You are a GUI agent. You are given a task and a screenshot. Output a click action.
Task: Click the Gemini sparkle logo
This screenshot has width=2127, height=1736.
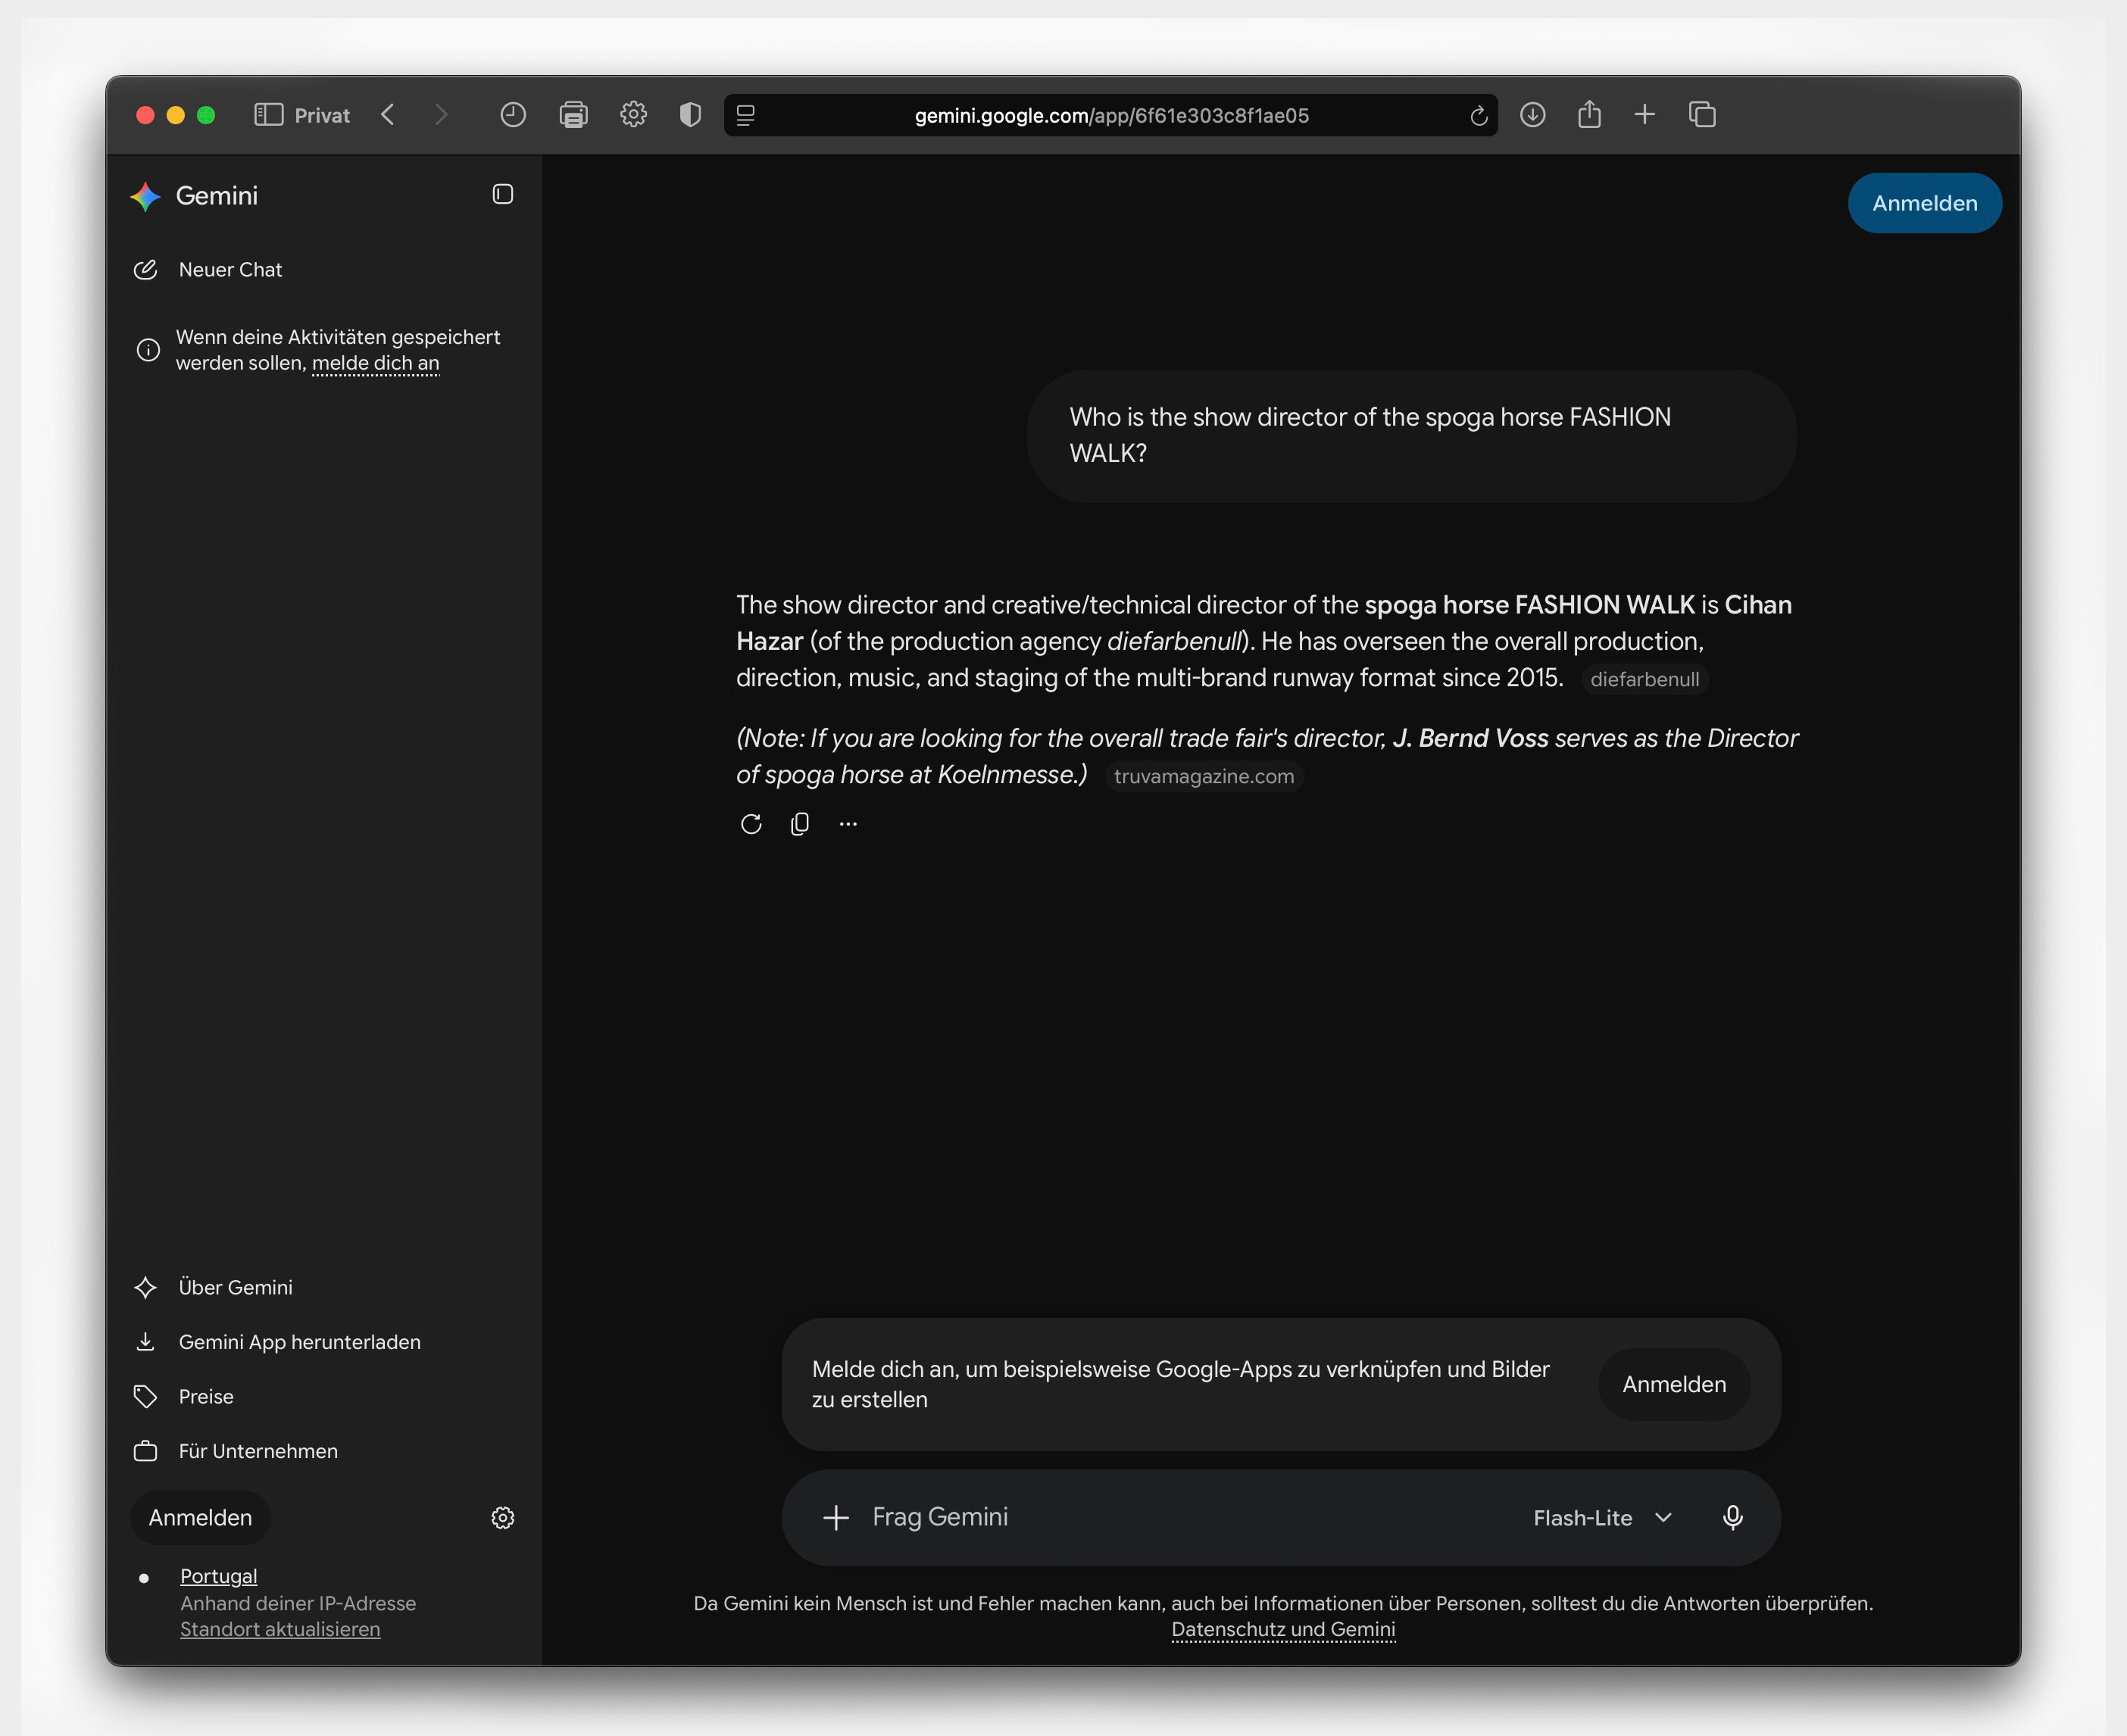click(146, 197)
